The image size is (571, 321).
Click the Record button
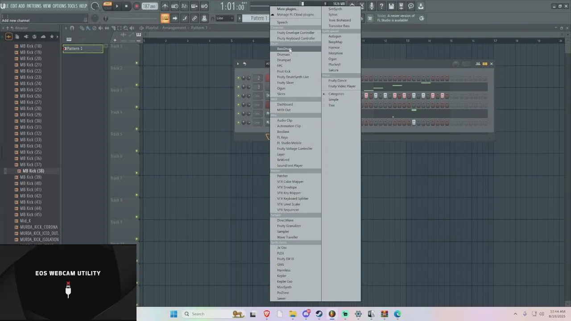[x=137, y=6]
